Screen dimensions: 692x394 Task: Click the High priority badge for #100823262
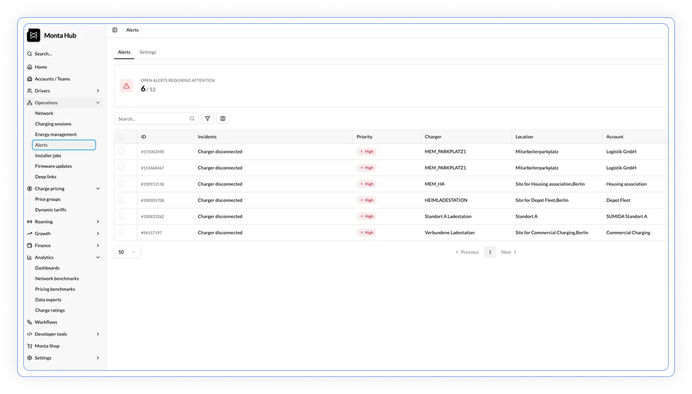pos(367,216)
